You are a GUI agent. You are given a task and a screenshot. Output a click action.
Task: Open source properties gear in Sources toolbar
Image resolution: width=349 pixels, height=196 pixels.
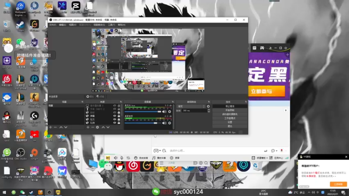tap(97, 127)
